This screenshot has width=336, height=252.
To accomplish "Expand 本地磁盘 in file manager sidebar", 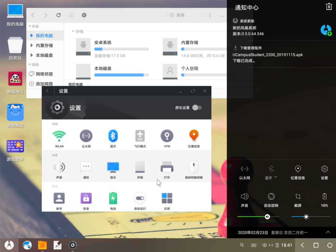I will [x=32, y=55].
